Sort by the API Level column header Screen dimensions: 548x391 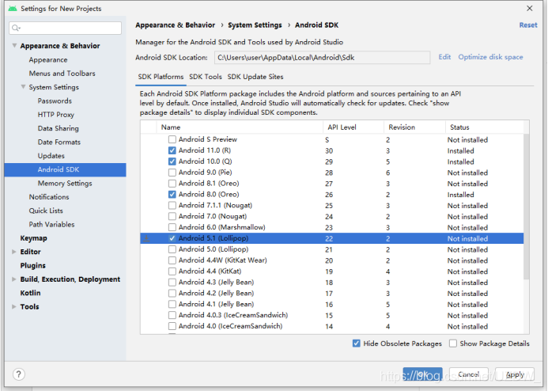coord(353,127)
